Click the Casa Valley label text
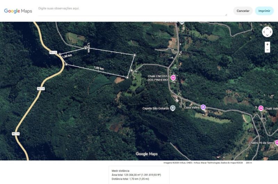Image resolution: width=278 pixels, height=184 pixels. (x=192, y=108)
